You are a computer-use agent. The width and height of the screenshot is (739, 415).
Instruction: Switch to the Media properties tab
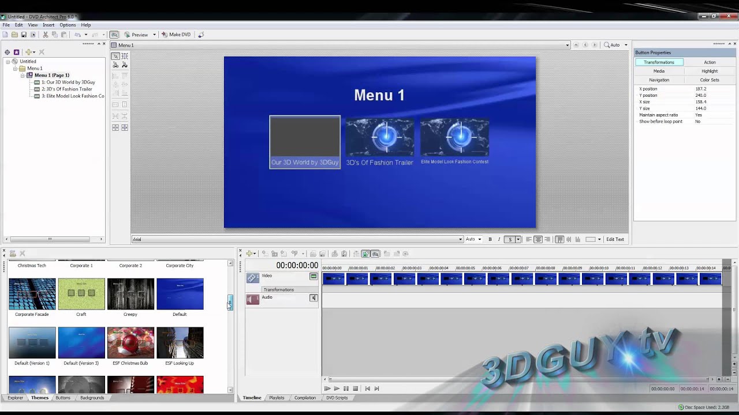click(x=659, y=71)
